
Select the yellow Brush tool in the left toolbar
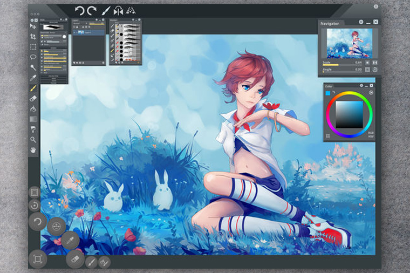(x=33, y=88)
